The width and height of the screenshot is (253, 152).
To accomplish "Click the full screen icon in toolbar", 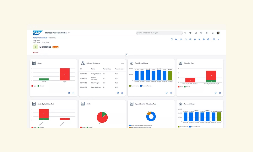I will tap(214, 39).
